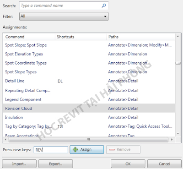Sort by the Paths column header
183x169 pixels.
pos(141,37)
